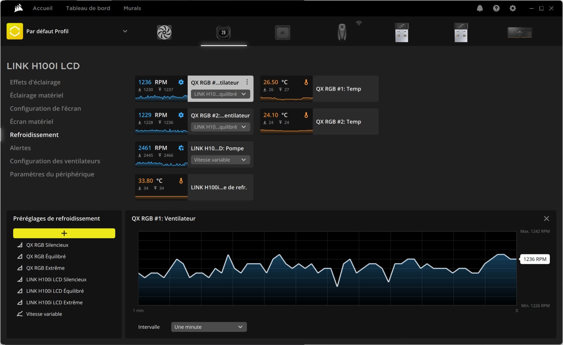This screenshot has width=563, height=345.
Task: Switch to the Murals tab
Action: (132, 8)
